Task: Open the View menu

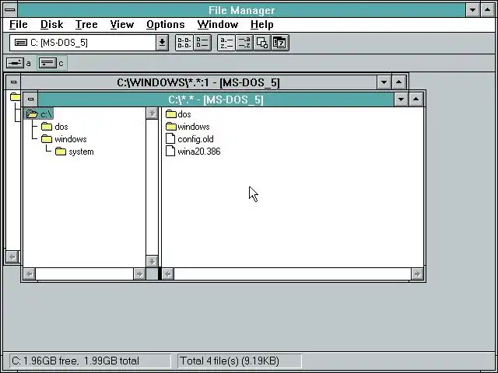Action: [122, 24]
